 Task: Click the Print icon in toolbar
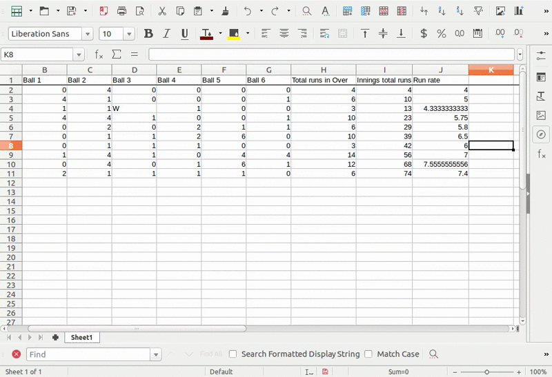point(122,11)
